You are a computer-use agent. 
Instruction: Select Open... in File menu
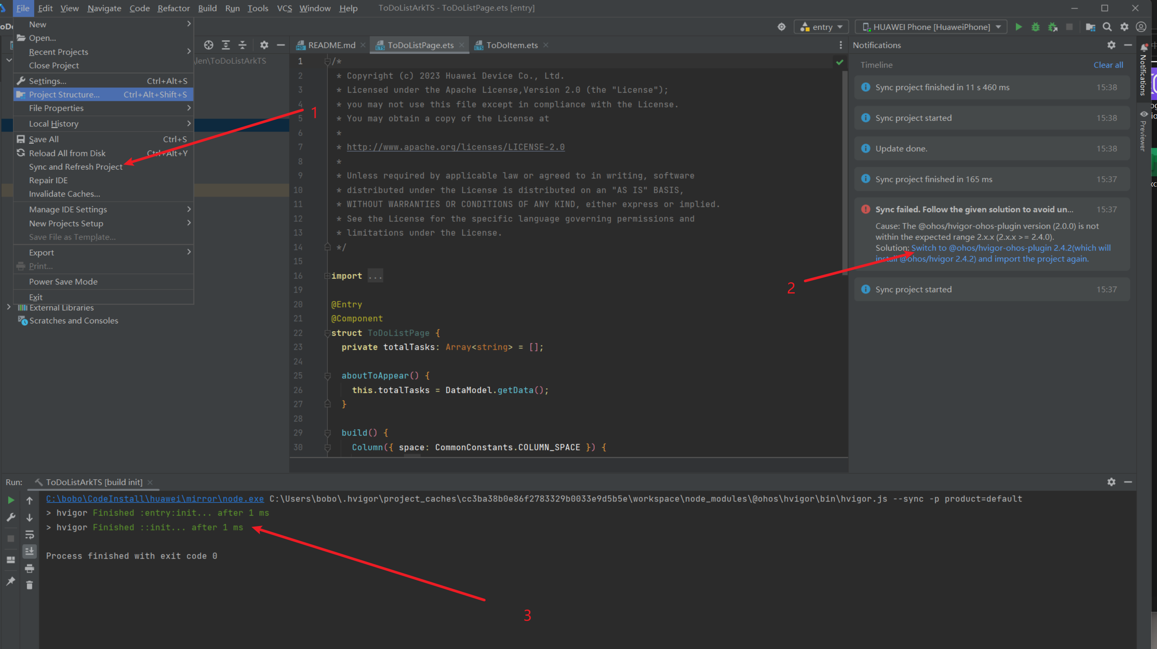[103, 38]
